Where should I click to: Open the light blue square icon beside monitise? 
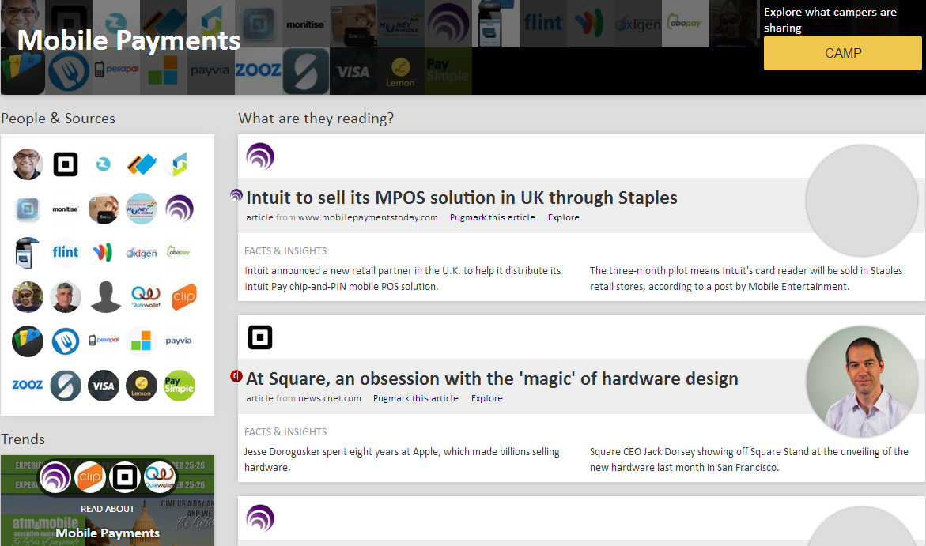click(x=28, y=209)
